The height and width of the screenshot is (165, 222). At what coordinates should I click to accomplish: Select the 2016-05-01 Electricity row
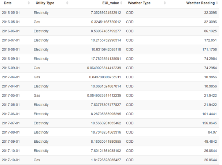pyautogui.click(x=110, y=12)
